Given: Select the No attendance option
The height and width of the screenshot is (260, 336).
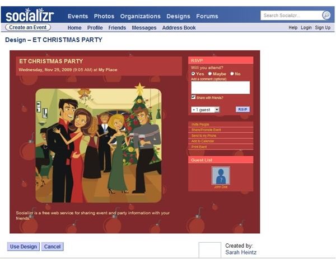Looking at the screenshot, I should pos(232,74).
